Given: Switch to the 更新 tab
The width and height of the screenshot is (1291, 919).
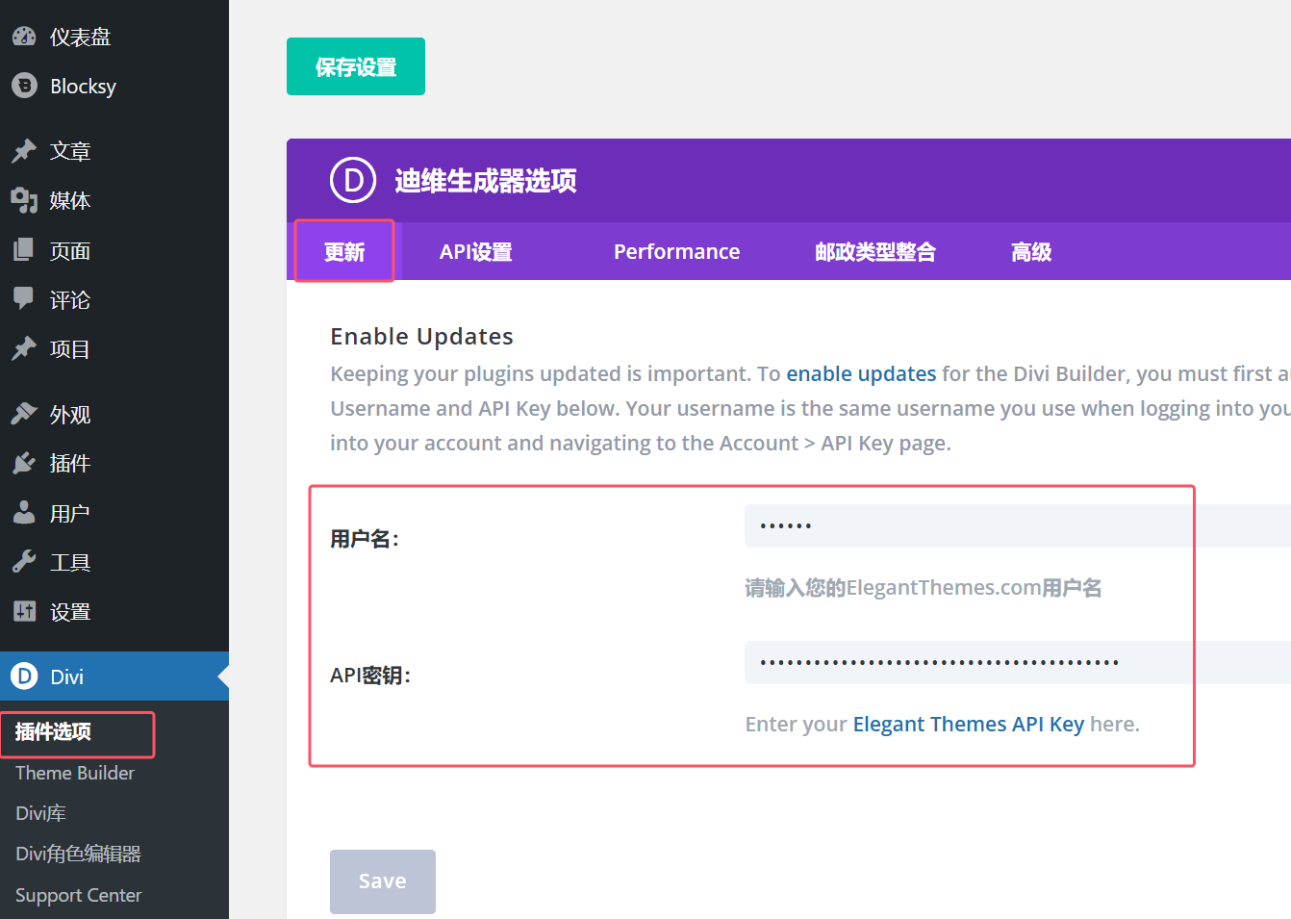Looking at the screenshot, I should point(344,251).
